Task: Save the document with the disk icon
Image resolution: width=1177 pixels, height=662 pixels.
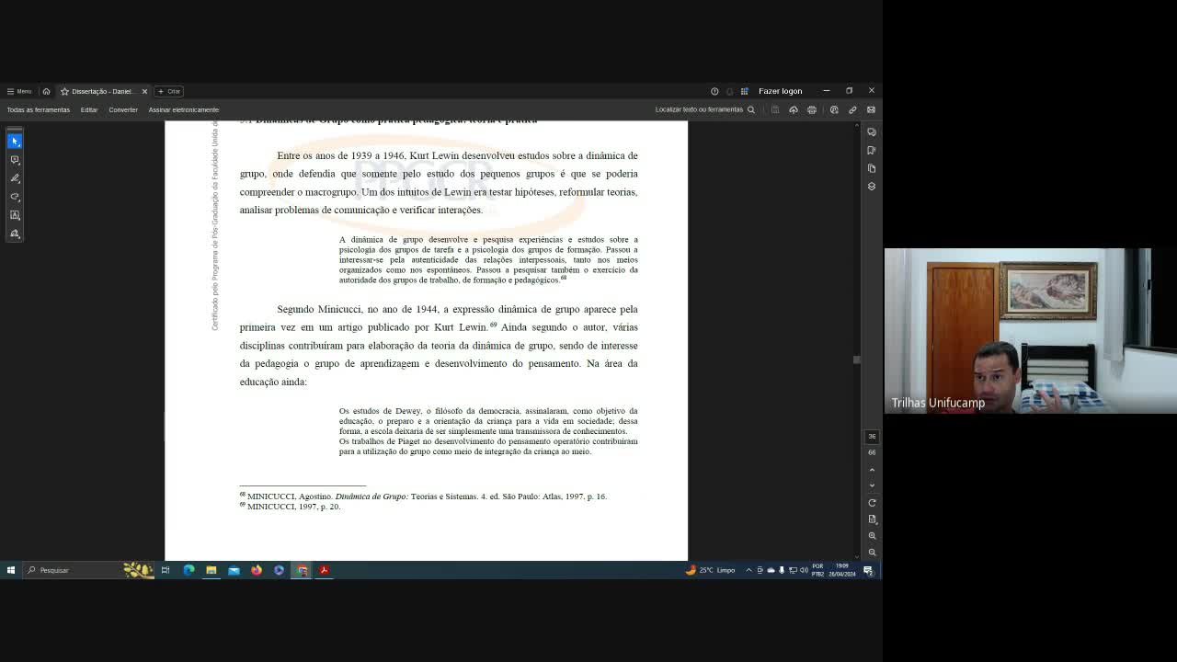Action: coord(775,109)
